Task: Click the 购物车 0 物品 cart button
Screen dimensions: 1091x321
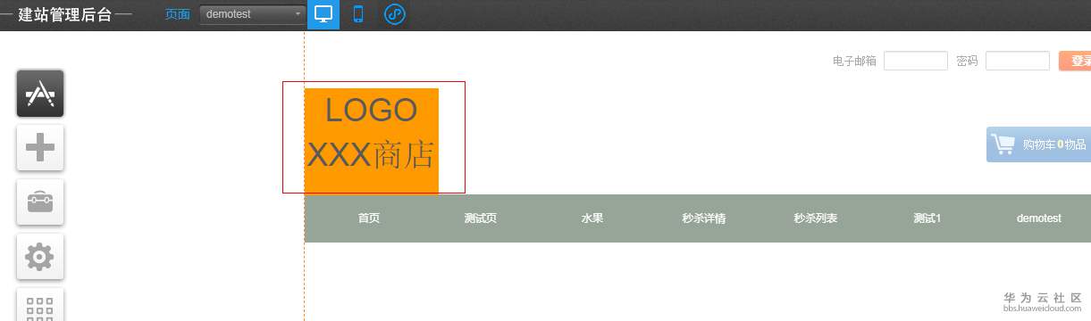Action: click(x=1038, y=144)
